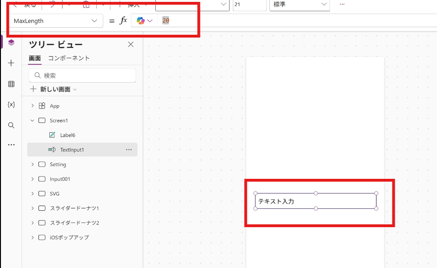Click the Insert plus icon in sidebar
The image size is (437, 268).
click(x=11, y=63)
